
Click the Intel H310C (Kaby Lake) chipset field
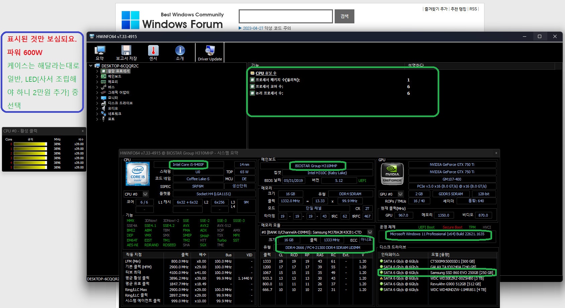click(x=327, y=173)
